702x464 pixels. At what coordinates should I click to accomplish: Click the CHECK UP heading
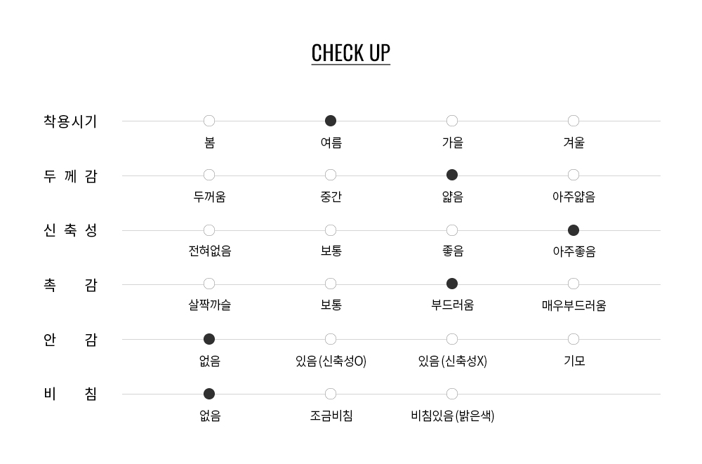coord(351,53)
